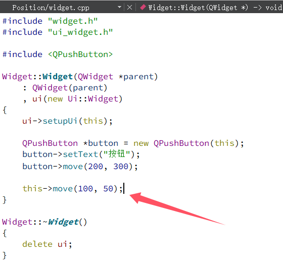Click new QPushButton(this) expression
283x265 pixels.
(x=186, y=143)
